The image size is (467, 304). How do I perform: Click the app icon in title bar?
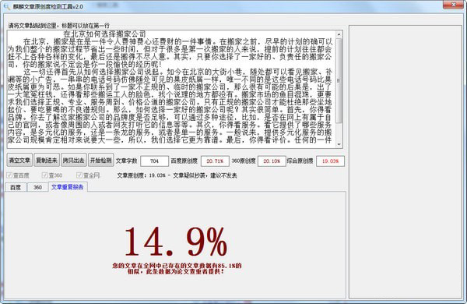click(x=6, y=6)
